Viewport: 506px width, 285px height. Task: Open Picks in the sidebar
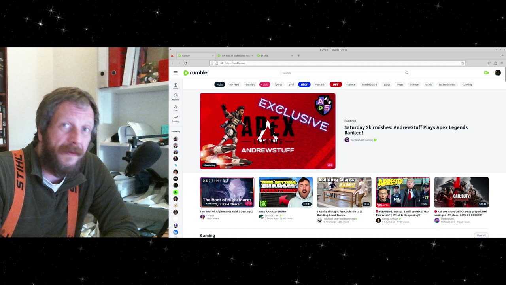[176, 108]
